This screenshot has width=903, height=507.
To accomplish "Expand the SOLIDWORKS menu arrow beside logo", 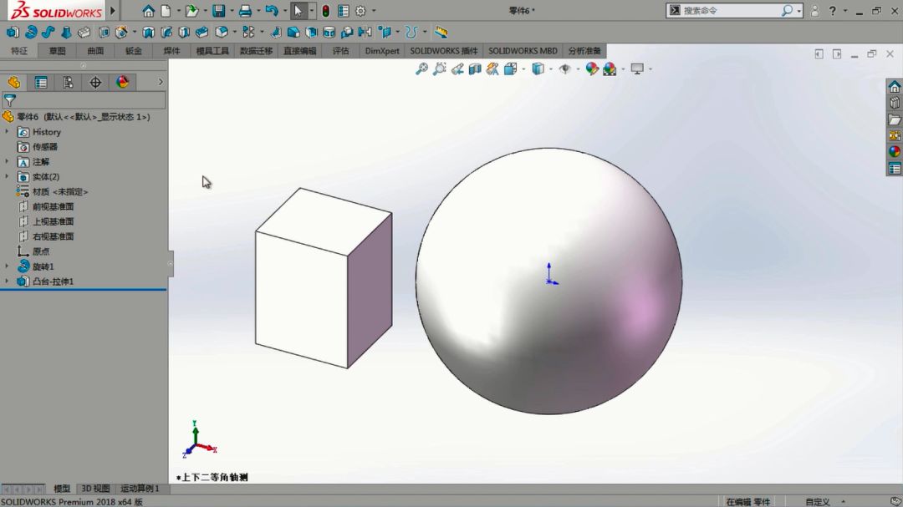I will pos(113,10).
